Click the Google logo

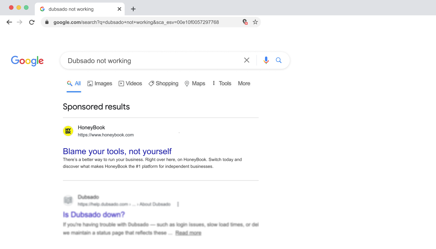pyautogui.click(x=27, y=61)
